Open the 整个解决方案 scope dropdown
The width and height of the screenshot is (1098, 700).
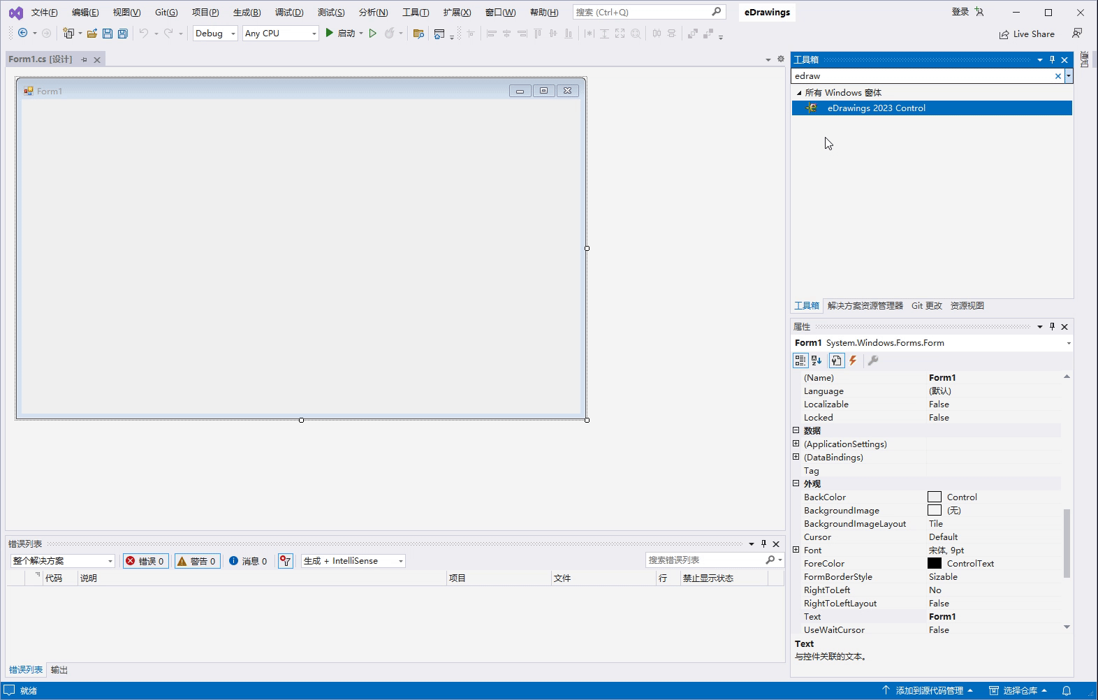click(62, 561)
